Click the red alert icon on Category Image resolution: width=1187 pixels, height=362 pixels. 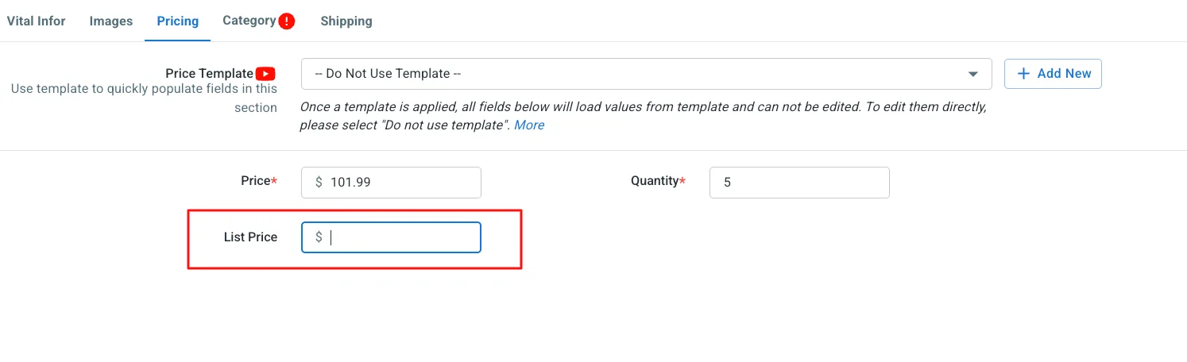pos(287,21)
